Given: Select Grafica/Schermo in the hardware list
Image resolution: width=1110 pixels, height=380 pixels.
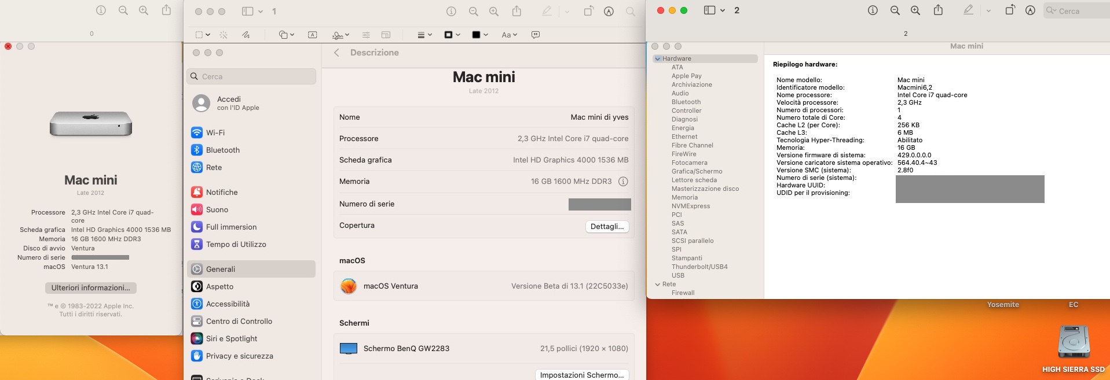Looking at the screenshot, I should tap(697, 171).
